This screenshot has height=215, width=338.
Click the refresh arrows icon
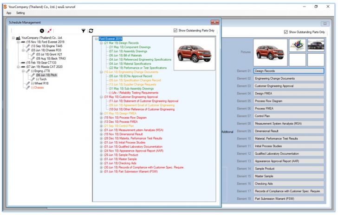click(x=91, y=31)
